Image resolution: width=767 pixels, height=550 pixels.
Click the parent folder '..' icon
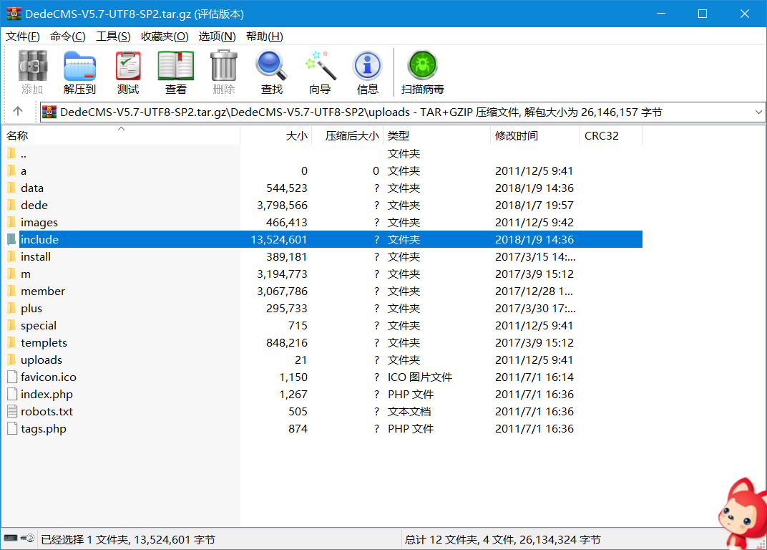click(11, 154)
